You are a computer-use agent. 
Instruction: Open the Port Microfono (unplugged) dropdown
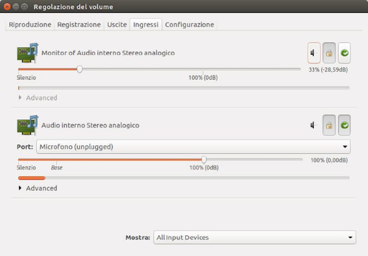(193, 147)
